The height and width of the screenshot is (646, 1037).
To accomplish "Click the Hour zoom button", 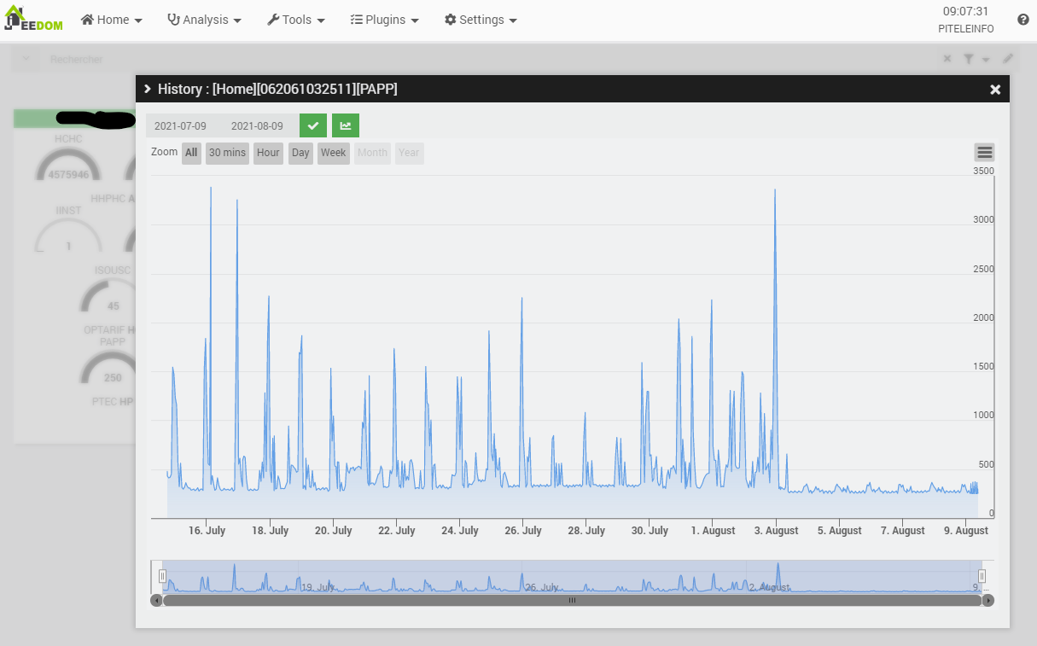I will pyautogui.click(x=268, y=153).
